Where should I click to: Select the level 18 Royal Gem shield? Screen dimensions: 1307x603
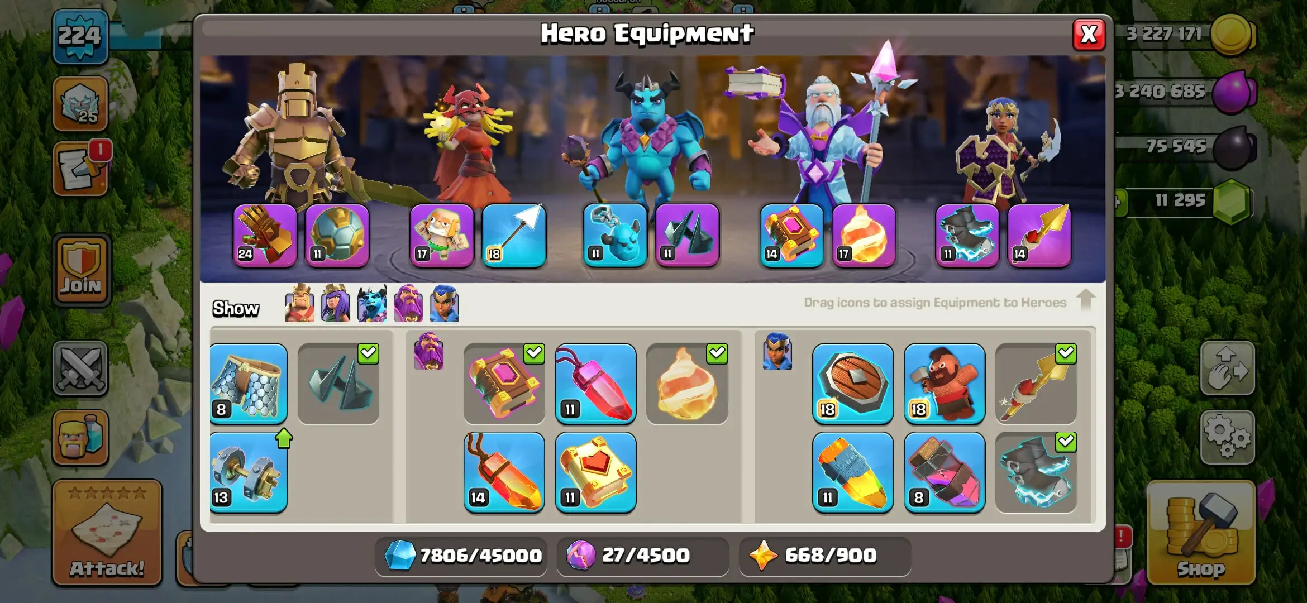[x=852, y=384]
